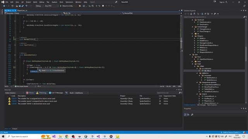Click the Save file toolbar icon
This screenshot has height=139, width=248.
20,6
